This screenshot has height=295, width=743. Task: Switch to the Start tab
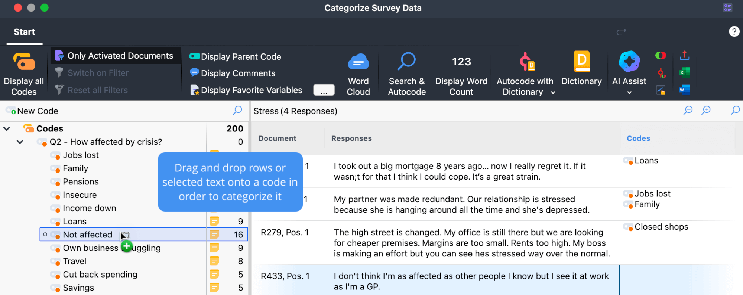click(25, 32)
